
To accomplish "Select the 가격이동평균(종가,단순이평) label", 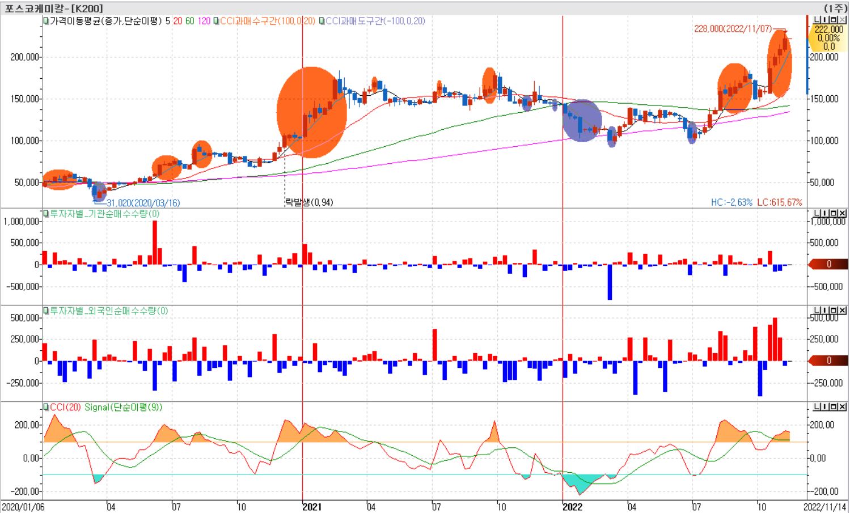I will tap(105, 21).
